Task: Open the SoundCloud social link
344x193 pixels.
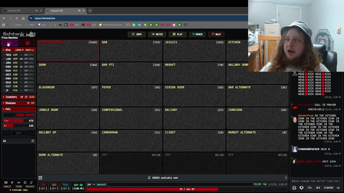Action: (x=19, y=183)
